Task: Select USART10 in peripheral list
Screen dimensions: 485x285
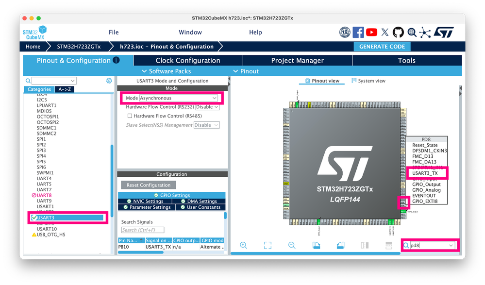Action: tap(47, 229)
